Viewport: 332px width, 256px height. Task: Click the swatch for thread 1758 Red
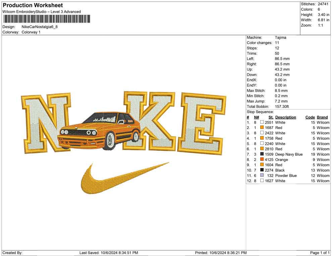tap(262, 138)
